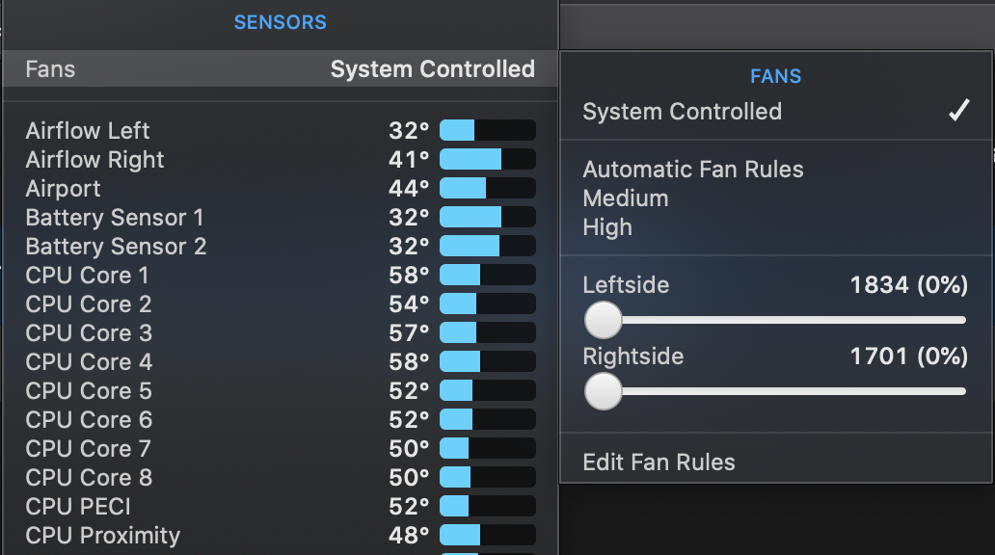
Task: Choose Automatic Fan Rules option
Action: pos(692,170)
